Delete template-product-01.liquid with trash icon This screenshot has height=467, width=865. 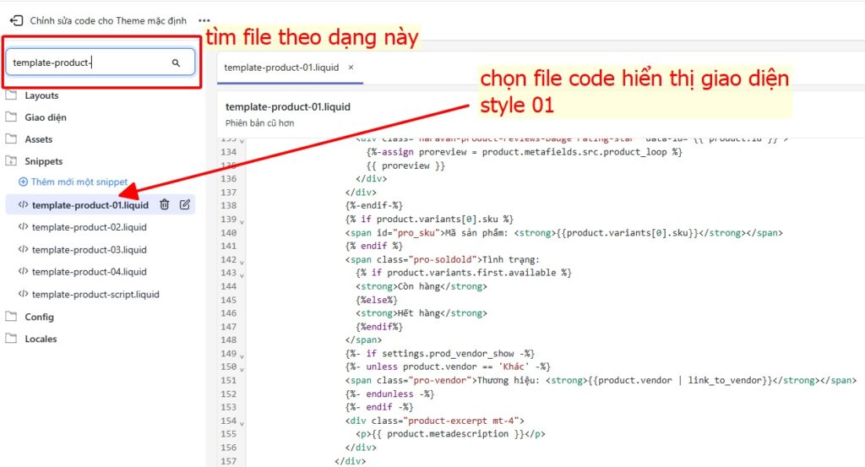[165, 204]
